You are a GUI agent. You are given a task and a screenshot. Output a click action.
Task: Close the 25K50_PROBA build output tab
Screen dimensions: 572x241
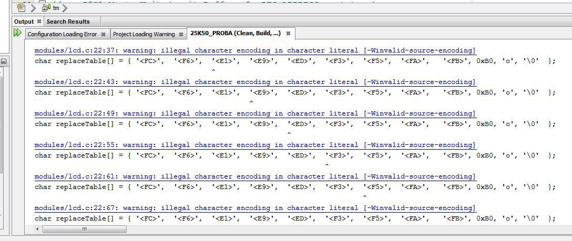[x=288, y=34]
